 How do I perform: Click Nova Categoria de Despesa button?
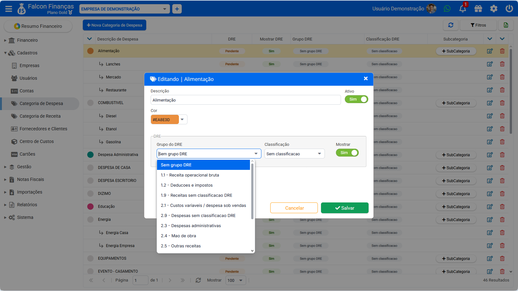click(x=115, y=25)
